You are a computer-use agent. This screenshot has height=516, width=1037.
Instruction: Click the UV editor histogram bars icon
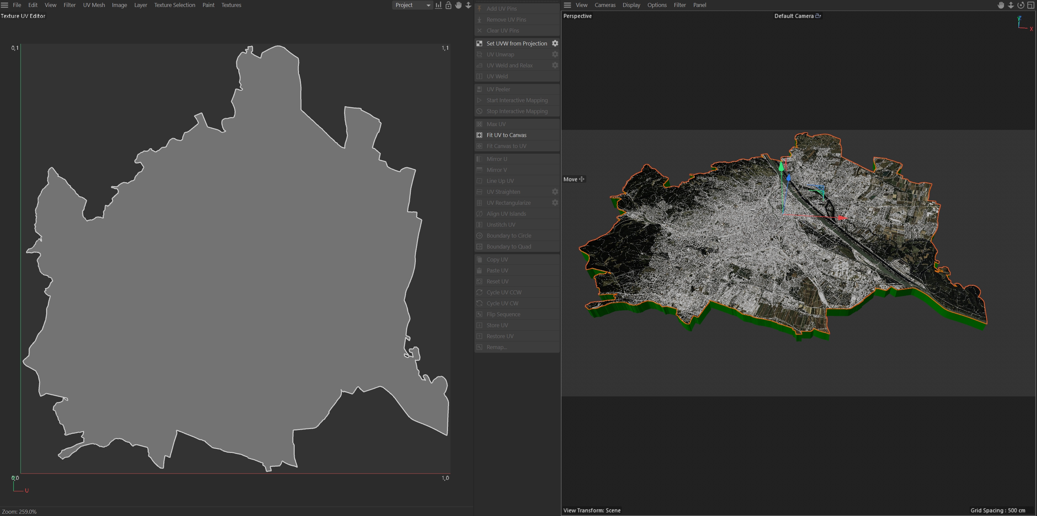438,5
